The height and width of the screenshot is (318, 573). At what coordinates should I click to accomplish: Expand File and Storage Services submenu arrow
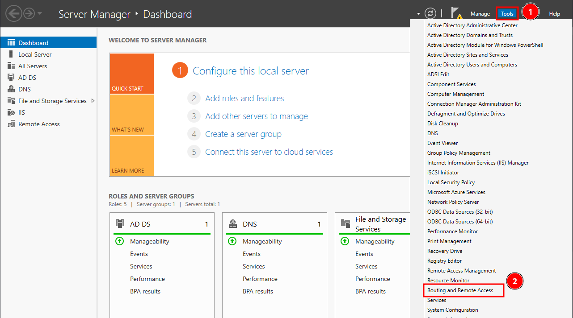coord(93,101)
